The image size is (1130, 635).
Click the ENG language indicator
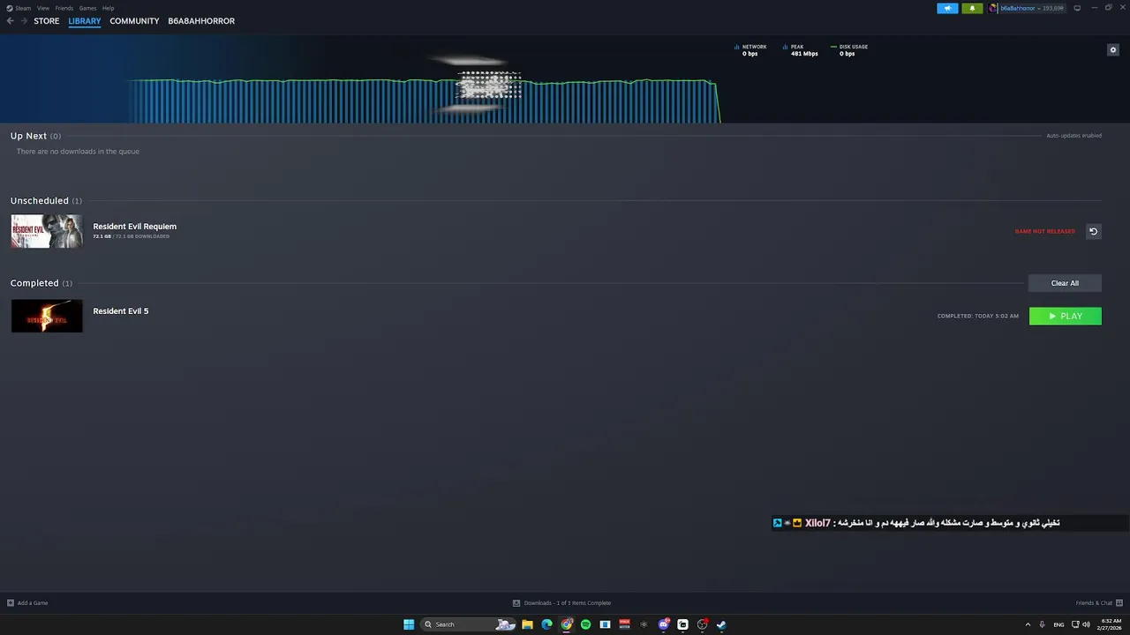[1058, 624]
